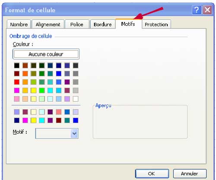Pick the black color swatch
216x180 pixels.
[17, 65]
